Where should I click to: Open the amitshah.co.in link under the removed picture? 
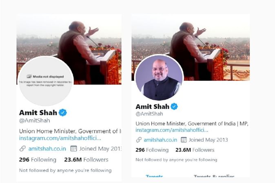pyautogui.click(x=47, y=149)
